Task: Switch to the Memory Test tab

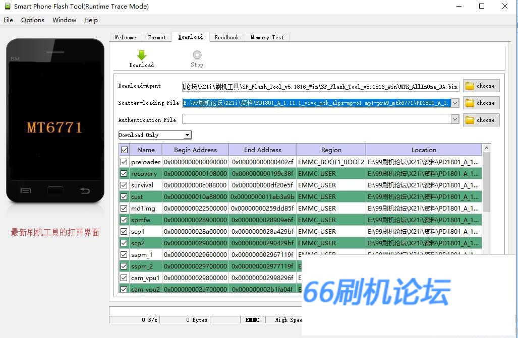Action: click(267, 37)
